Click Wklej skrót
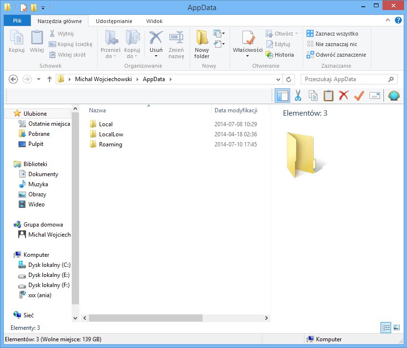The image size is (407, 348). 67,55
